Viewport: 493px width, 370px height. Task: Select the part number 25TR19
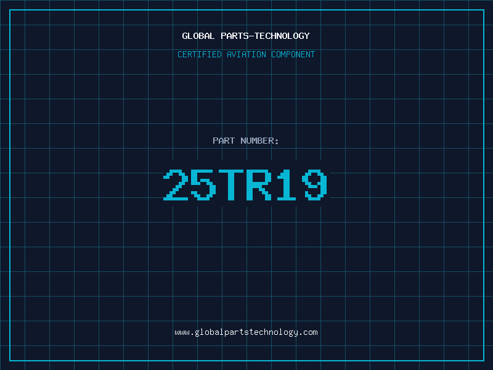(x=245, y=184)
